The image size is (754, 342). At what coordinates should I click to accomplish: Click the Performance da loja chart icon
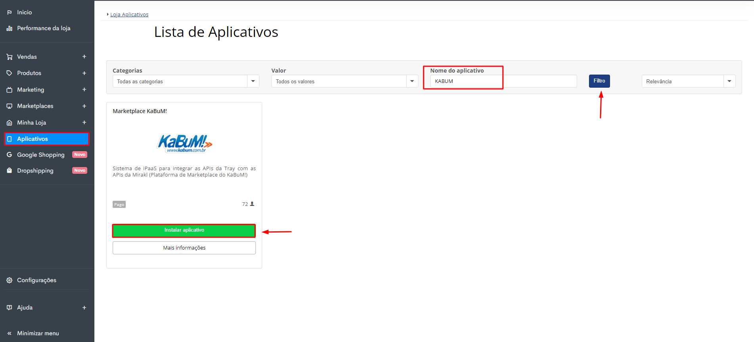pyautogui.click(x=10, y=29)
